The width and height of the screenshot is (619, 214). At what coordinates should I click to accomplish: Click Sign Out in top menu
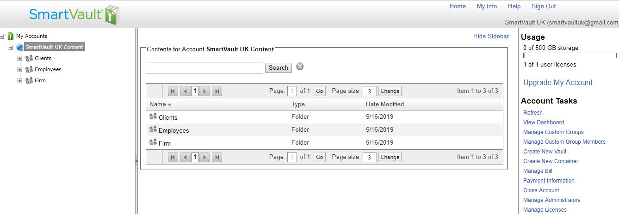pyautogui.click(x=544, y=6)
